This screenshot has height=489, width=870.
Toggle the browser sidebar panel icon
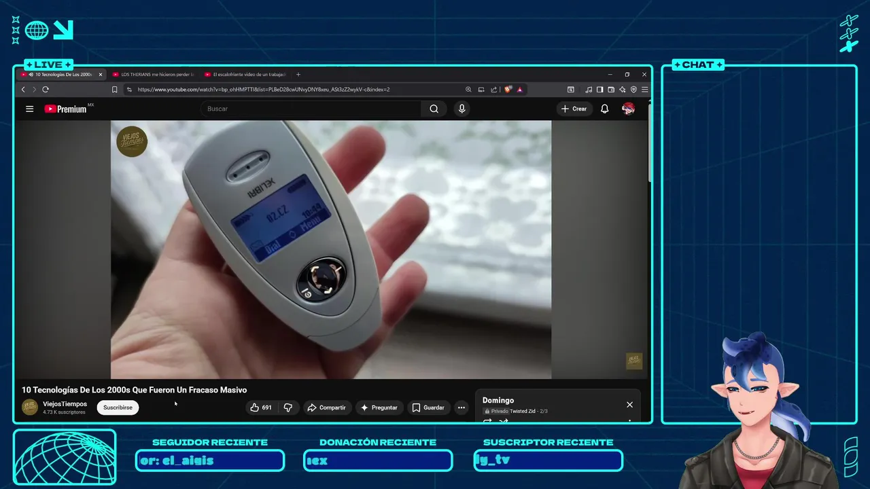(x=599, y=90)
